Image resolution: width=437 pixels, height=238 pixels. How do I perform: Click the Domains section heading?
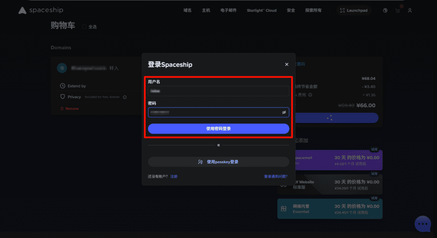pyautogui.click(x=61, y=48)
